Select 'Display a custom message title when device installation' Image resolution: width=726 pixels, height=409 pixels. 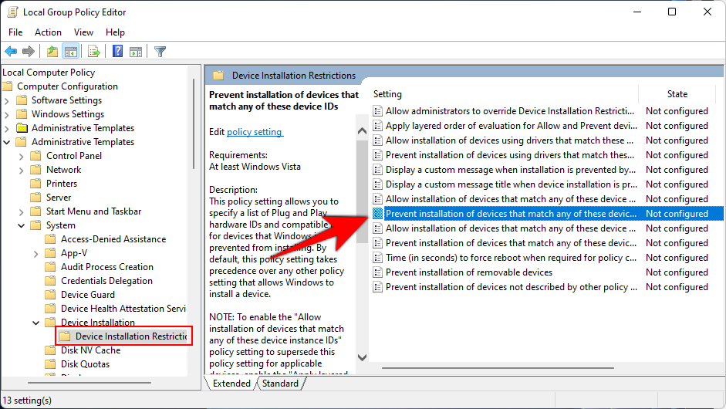click(x=512, y=184)
